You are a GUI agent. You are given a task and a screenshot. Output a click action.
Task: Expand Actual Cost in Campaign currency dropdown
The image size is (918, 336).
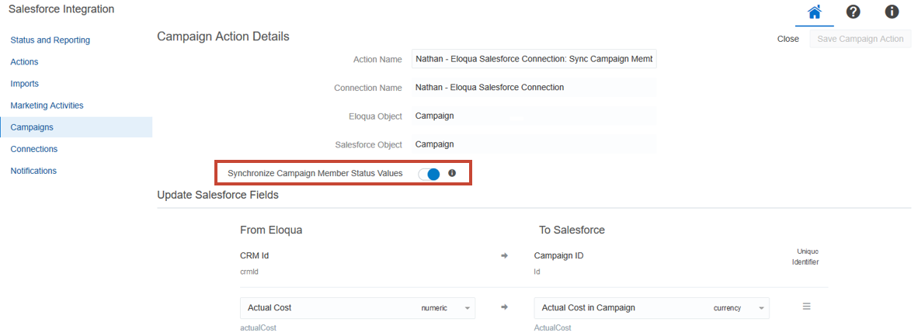(761, 308)
